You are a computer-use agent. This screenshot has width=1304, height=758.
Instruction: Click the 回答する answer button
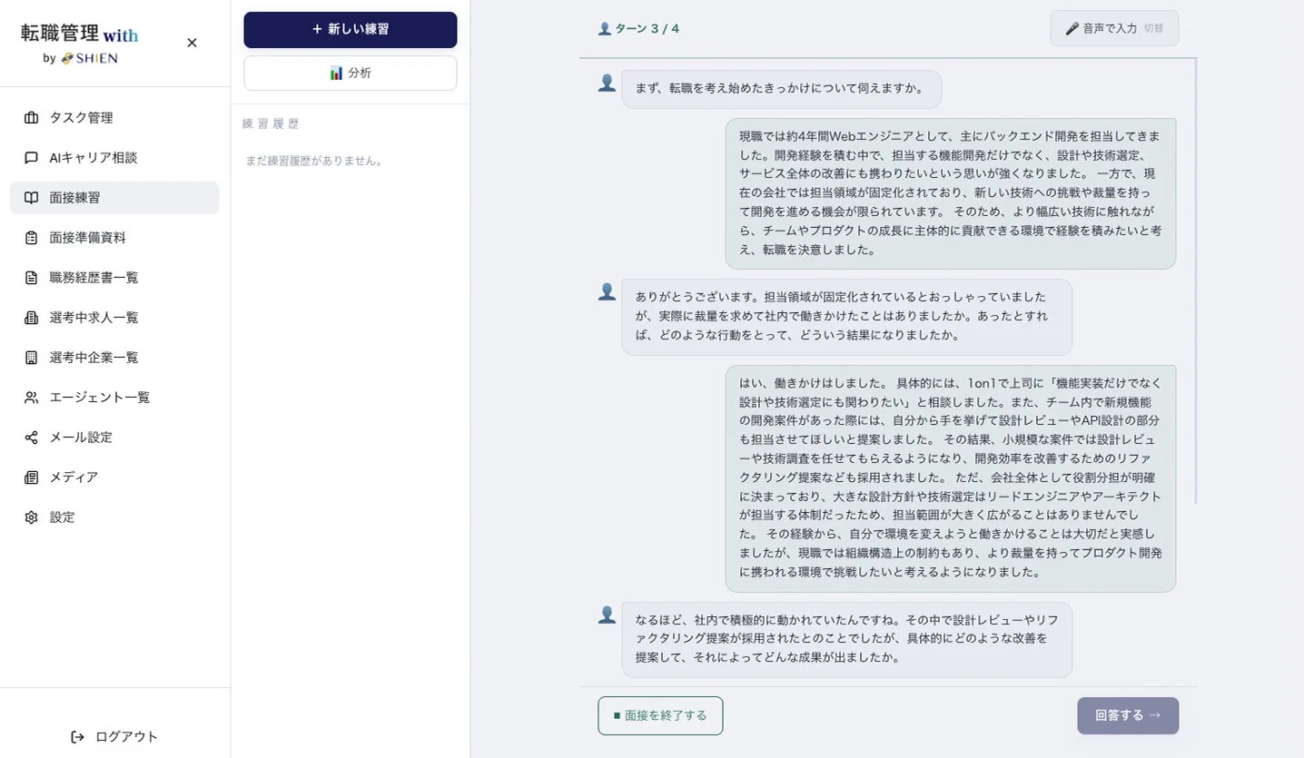click(x=1128, y=715)
